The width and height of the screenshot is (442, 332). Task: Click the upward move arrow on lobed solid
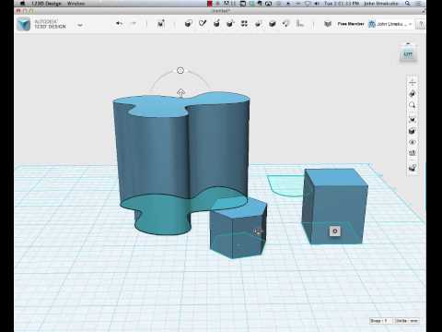click(x=180, y=93)
